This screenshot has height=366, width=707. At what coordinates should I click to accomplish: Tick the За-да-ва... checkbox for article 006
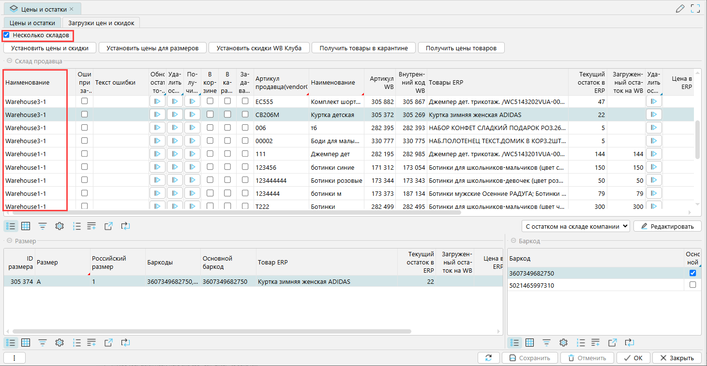(x=245, y=128)
